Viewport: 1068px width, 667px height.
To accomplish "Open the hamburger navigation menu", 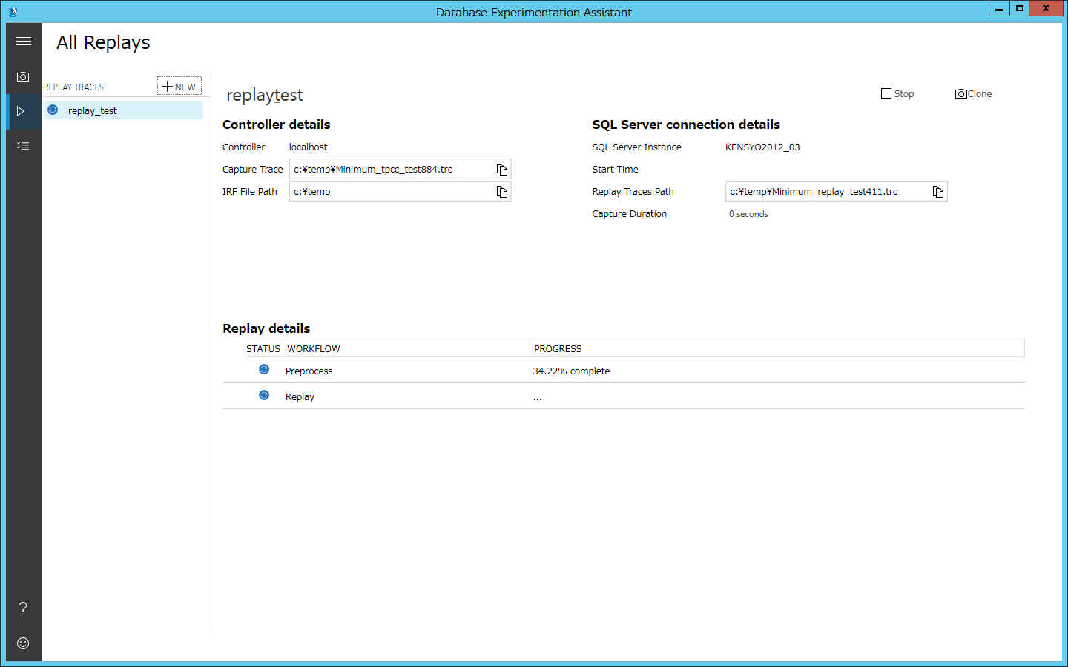I will 24,42.
